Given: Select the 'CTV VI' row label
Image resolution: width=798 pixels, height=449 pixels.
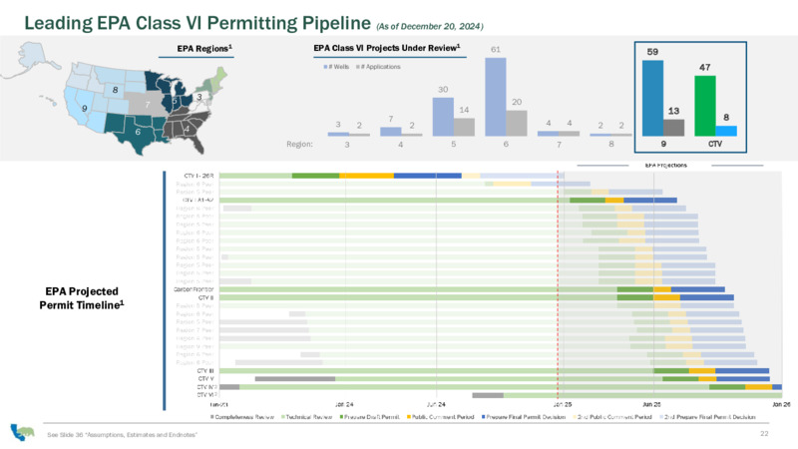Looking at the screenshot, I should [x=206, y=394].
